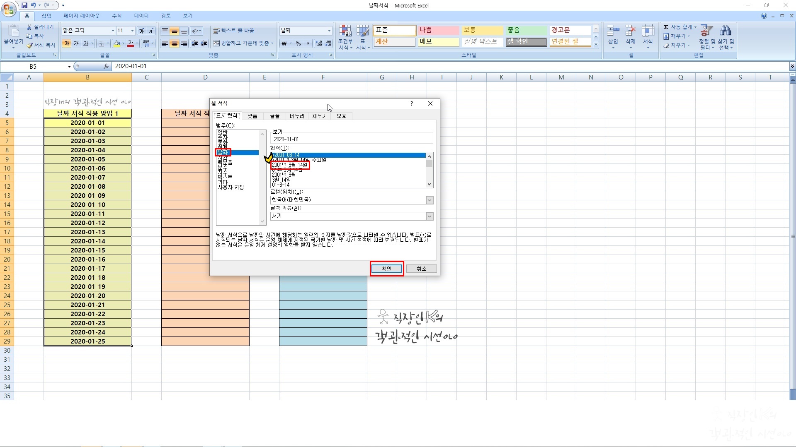Open the conditional formatting (조건부 서식) icon
The image size is (796, 447).
click(345, 31)
